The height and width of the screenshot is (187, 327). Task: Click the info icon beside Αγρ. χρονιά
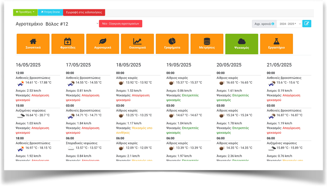click(273, 24)
